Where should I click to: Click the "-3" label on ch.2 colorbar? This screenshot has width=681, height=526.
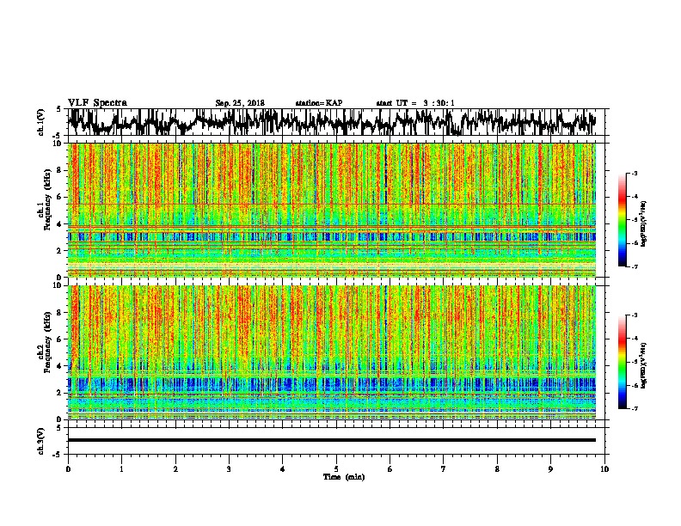[x=634, y=315]
